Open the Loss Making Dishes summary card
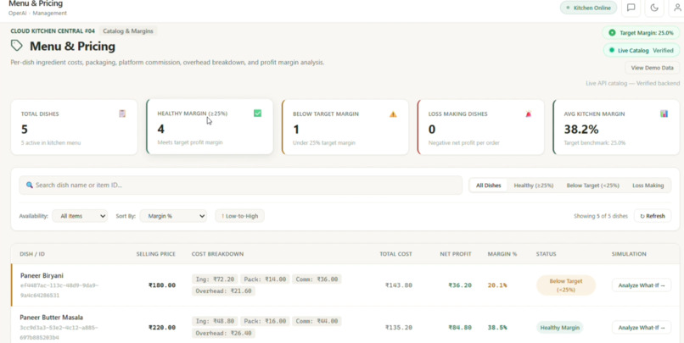684x343 pixels. tap(480, 127)
